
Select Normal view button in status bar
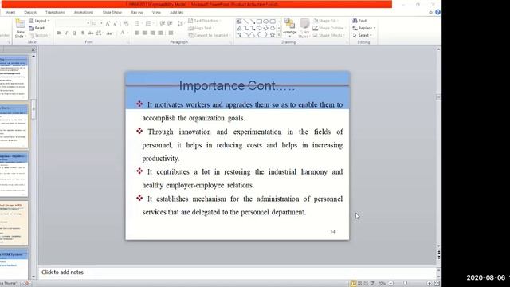point(354,284)
